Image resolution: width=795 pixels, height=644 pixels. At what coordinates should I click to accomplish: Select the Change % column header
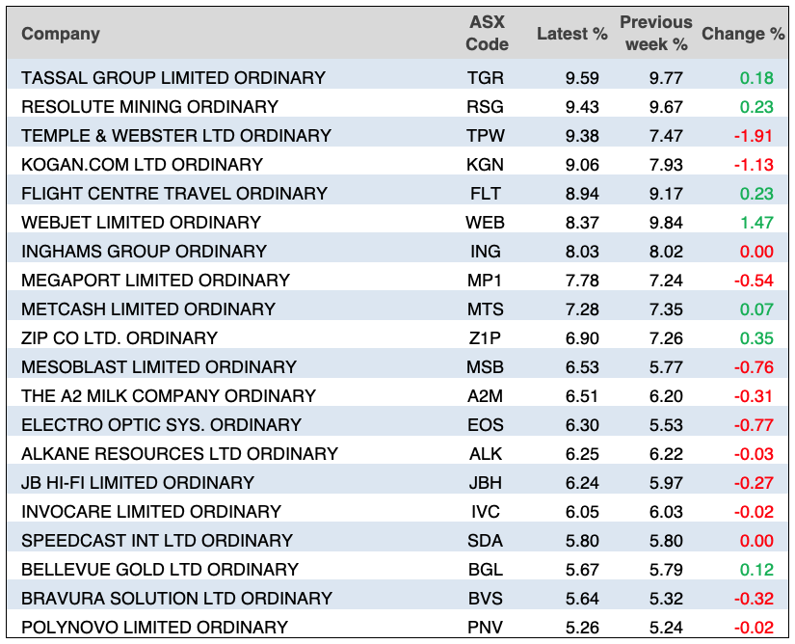pyautogui.click(x=743, y=34)
